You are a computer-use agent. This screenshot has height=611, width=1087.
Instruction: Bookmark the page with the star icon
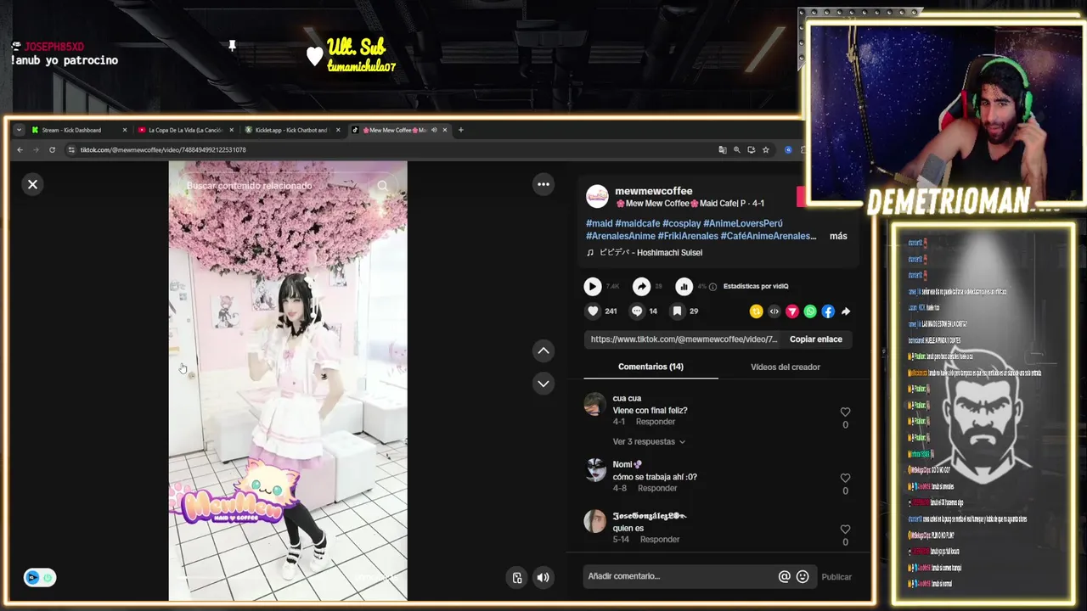coord(765,150)
